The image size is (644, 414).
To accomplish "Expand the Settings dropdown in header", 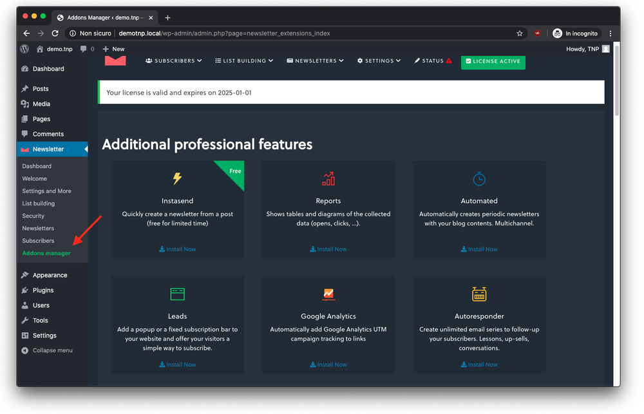I will (x=379, y=61).
